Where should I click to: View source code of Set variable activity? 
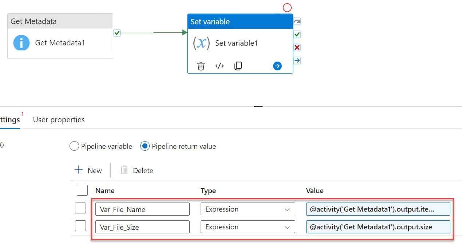(219, 66)
